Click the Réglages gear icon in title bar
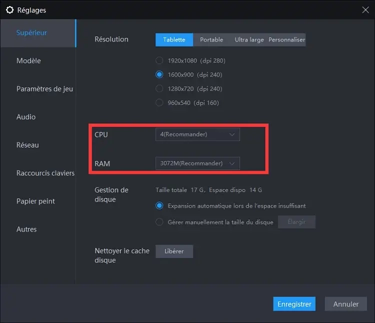375x323 pixels. click(9, 9)
